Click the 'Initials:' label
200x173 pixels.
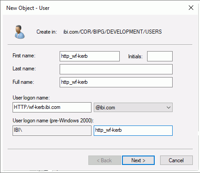pos(135,56)
